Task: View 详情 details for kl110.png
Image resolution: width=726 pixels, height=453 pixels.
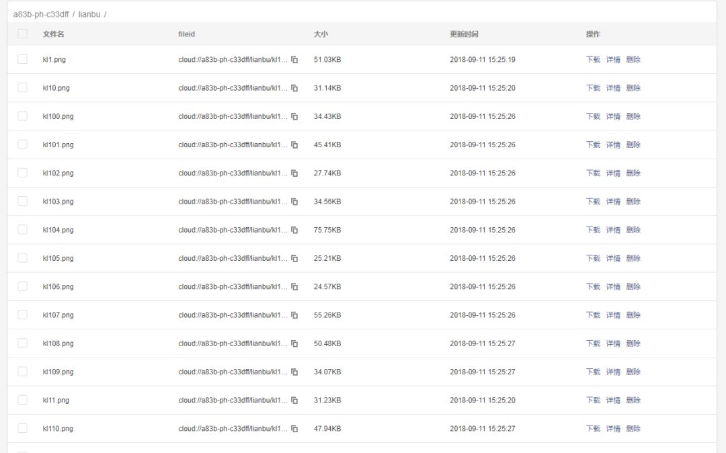Action: [x=613, y=429]
